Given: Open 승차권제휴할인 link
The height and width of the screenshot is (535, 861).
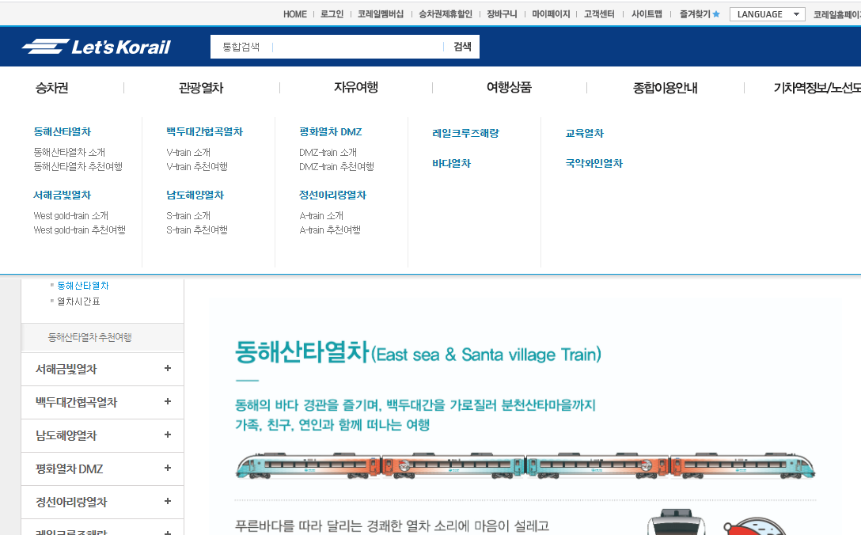Looking at the screenshot, I should tap(446, 14).
